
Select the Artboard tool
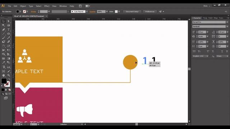pos(3,71)
